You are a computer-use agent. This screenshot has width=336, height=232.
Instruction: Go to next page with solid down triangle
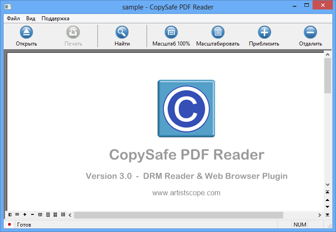pos(327,207)
